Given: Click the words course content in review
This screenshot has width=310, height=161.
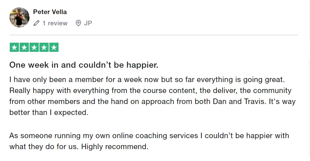Looking at the screenshot, I should click(x=169, y=91).
